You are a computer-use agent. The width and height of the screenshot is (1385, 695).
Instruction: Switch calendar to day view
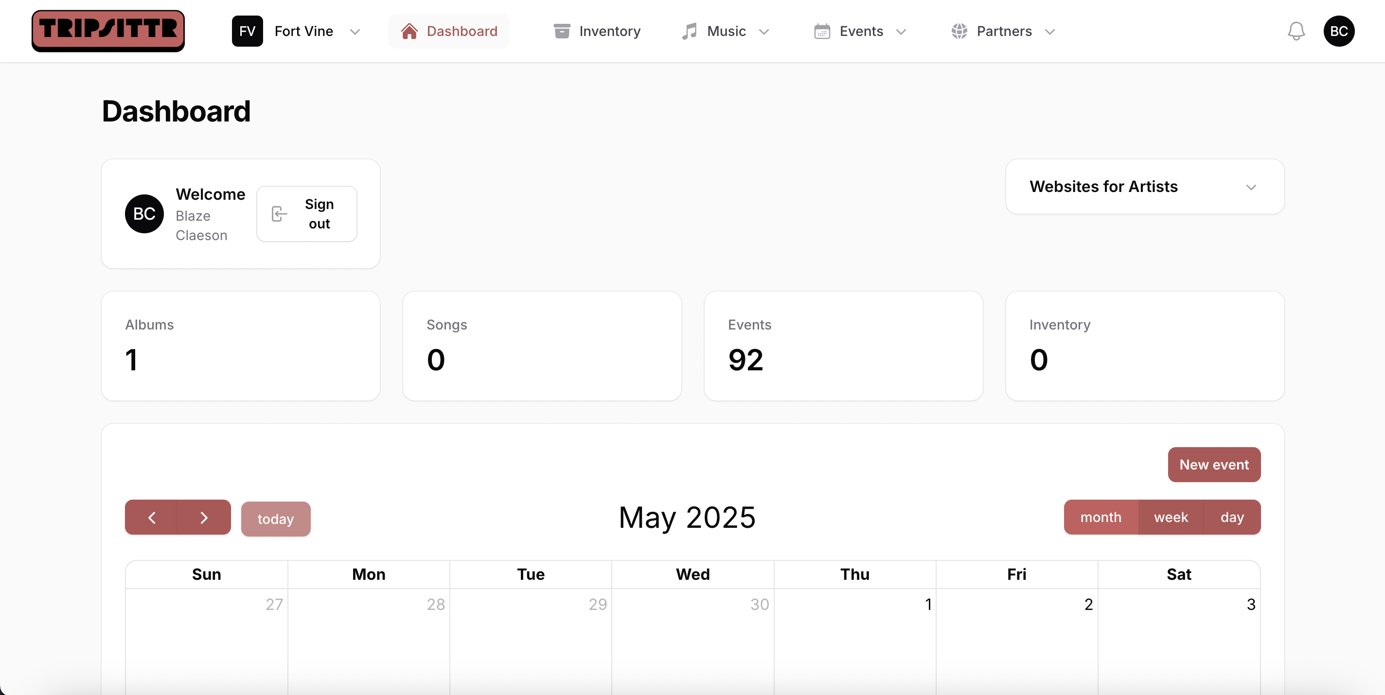pos(1232,517)
